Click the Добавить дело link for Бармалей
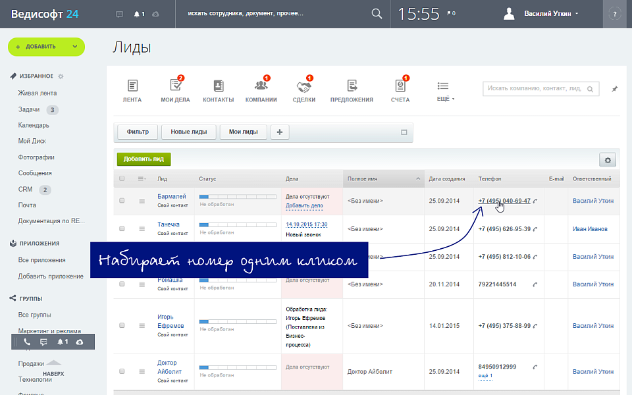Viewport: 632px width, 395px height. pos(304,206)
